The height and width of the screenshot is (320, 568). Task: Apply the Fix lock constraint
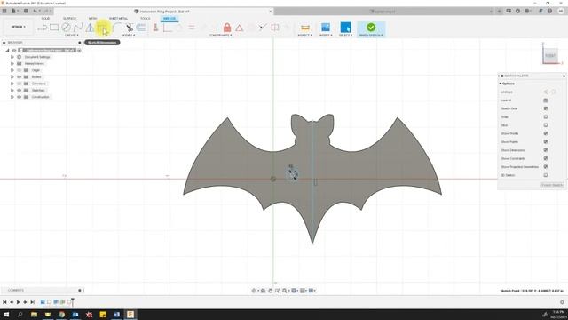[227, 28]
